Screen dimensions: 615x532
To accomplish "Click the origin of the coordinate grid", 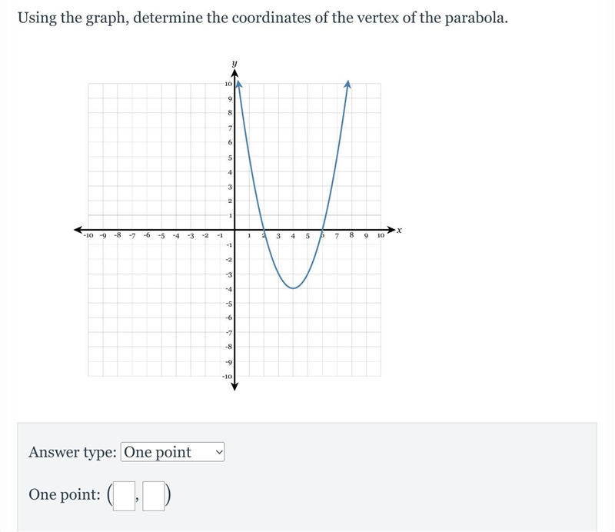I will pos(234,230).
